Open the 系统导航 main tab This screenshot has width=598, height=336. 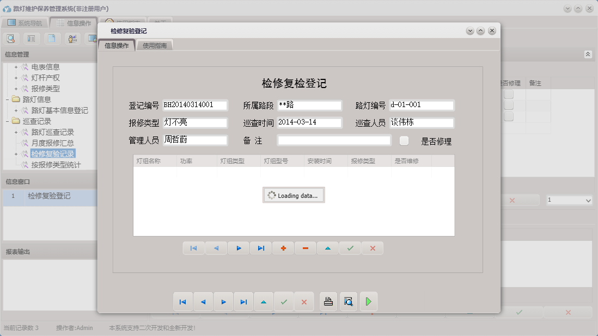point(25,23)
